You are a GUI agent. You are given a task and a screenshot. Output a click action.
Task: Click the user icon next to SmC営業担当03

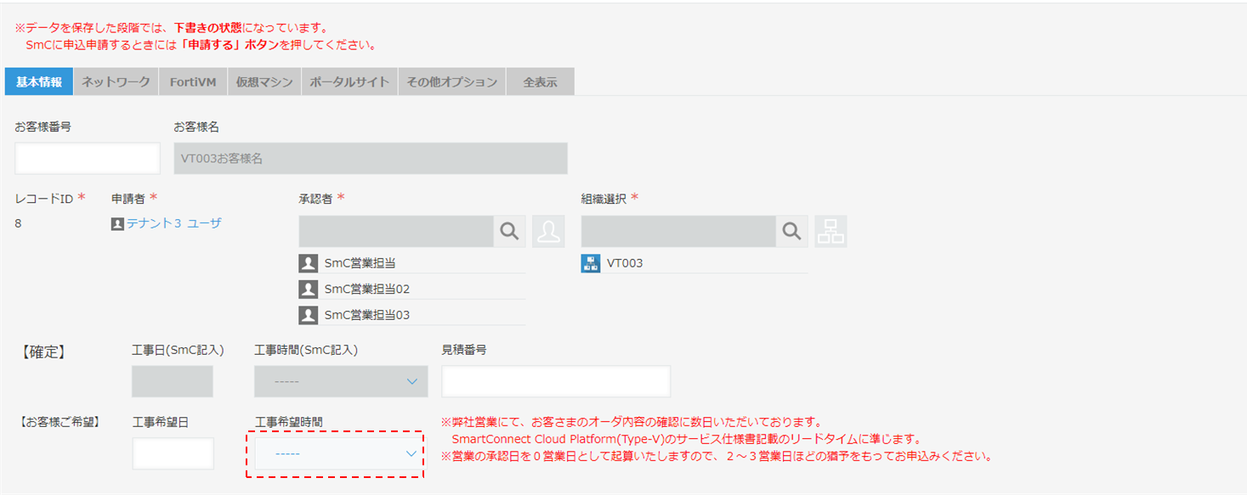309,315
